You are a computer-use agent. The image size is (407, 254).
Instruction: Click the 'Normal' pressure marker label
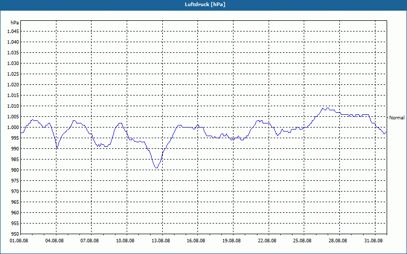pyautogui.click(x=397, y=118)
